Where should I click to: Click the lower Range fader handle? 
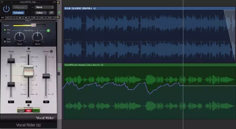click(11, 84)
